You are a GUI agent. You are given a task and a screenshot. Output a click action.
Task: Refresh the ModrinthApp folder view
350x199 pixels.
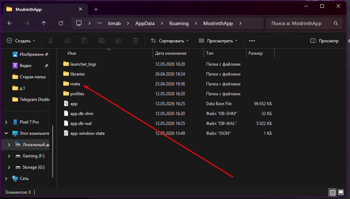tap(61, 23)
